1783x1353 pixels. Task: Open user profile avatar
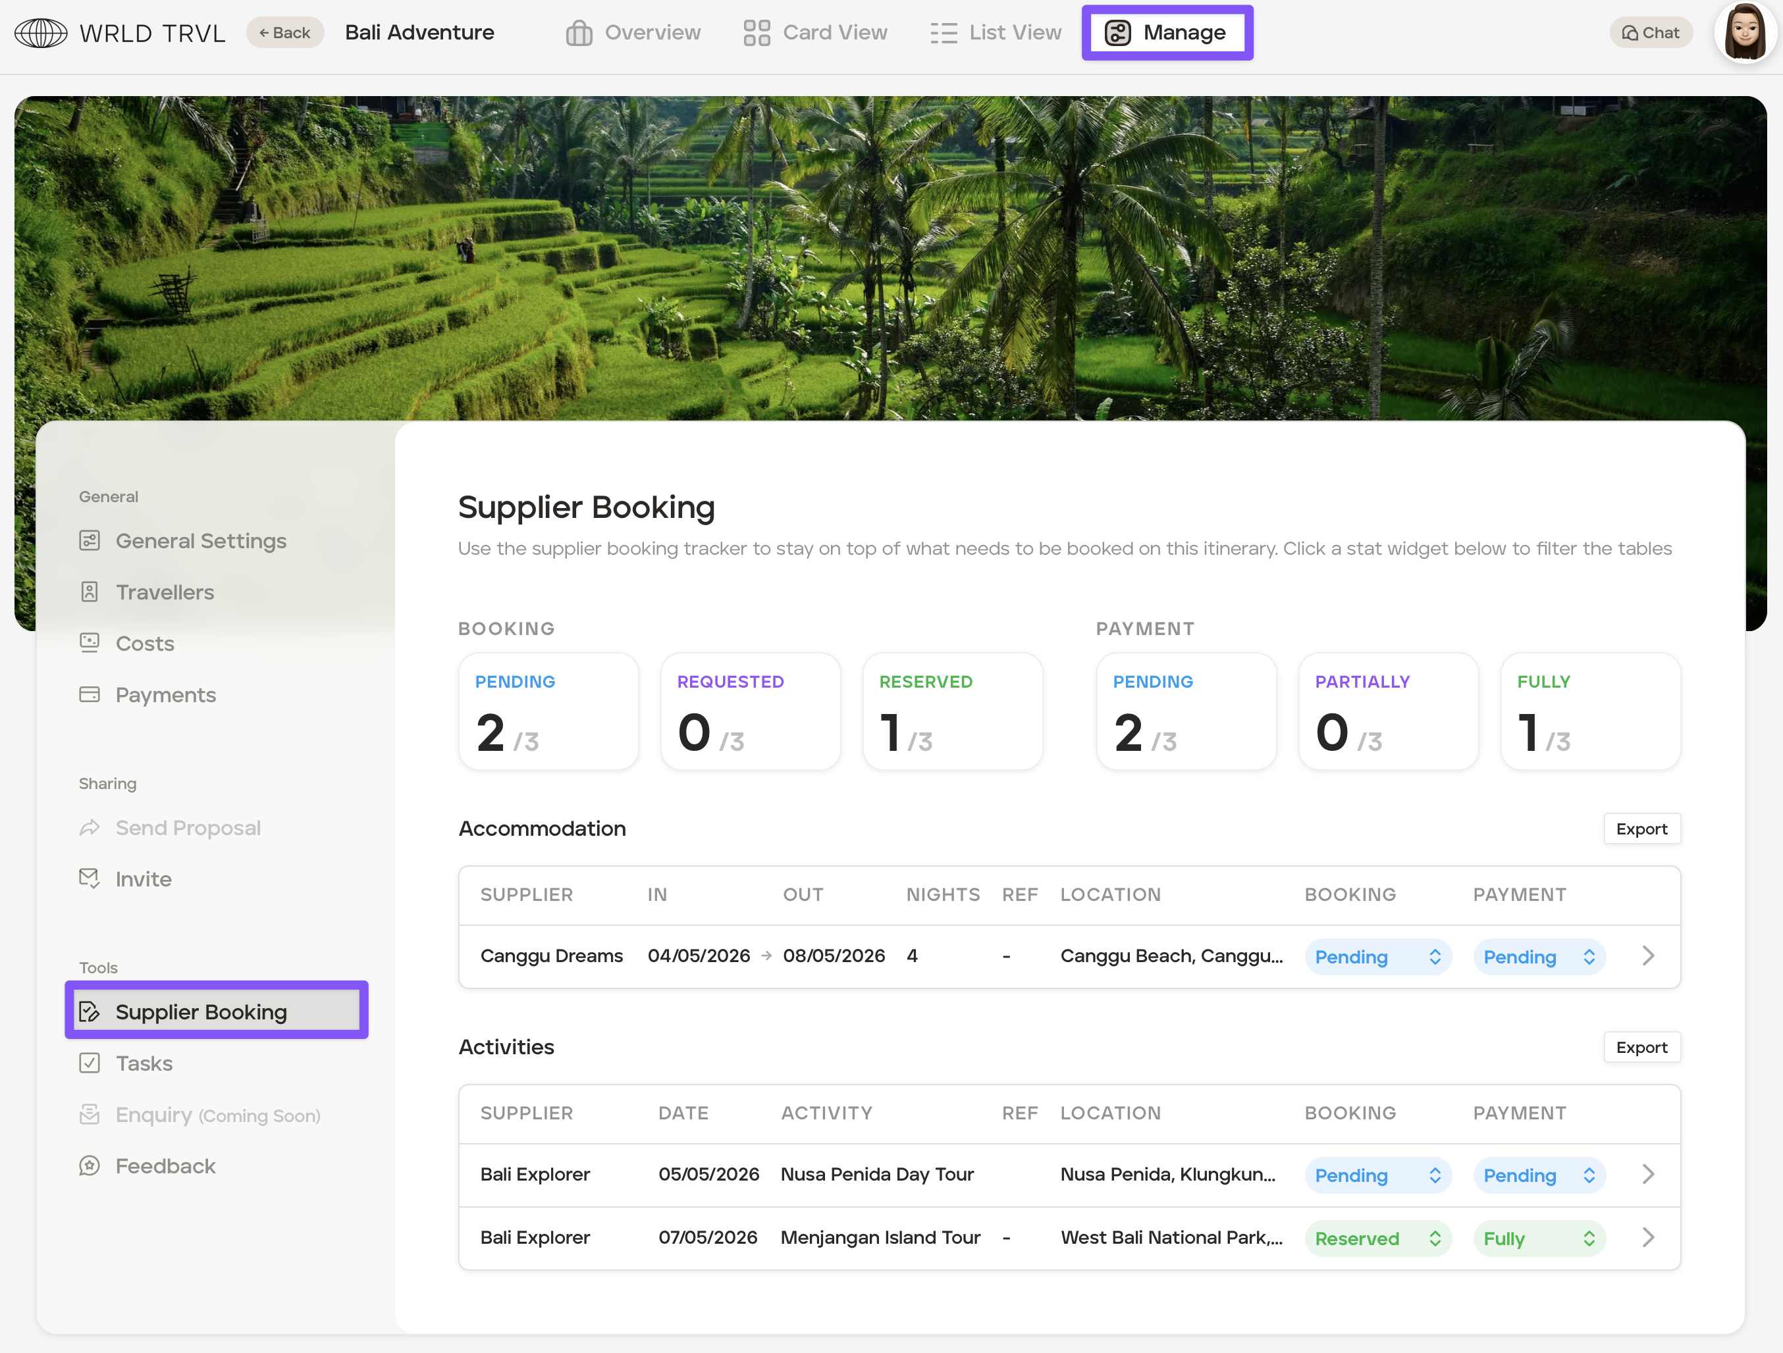pyautogui.click(x=1744, y=33)
